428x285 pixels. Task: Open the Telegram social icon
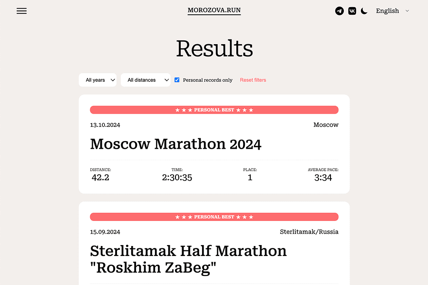pos(339,11)
